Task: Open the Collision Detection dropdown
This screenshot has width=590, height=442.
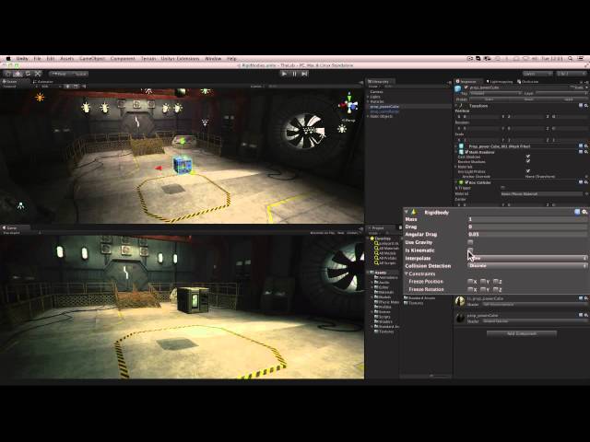Action: (527, 266)
